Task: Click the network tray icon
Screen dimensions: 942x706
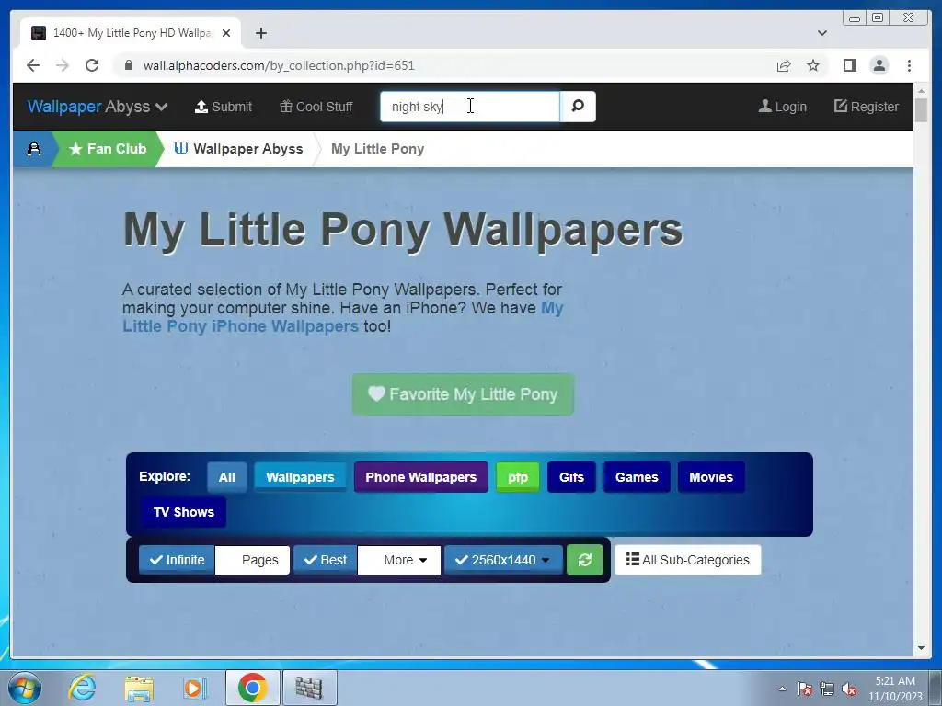Action: [827, 689]
